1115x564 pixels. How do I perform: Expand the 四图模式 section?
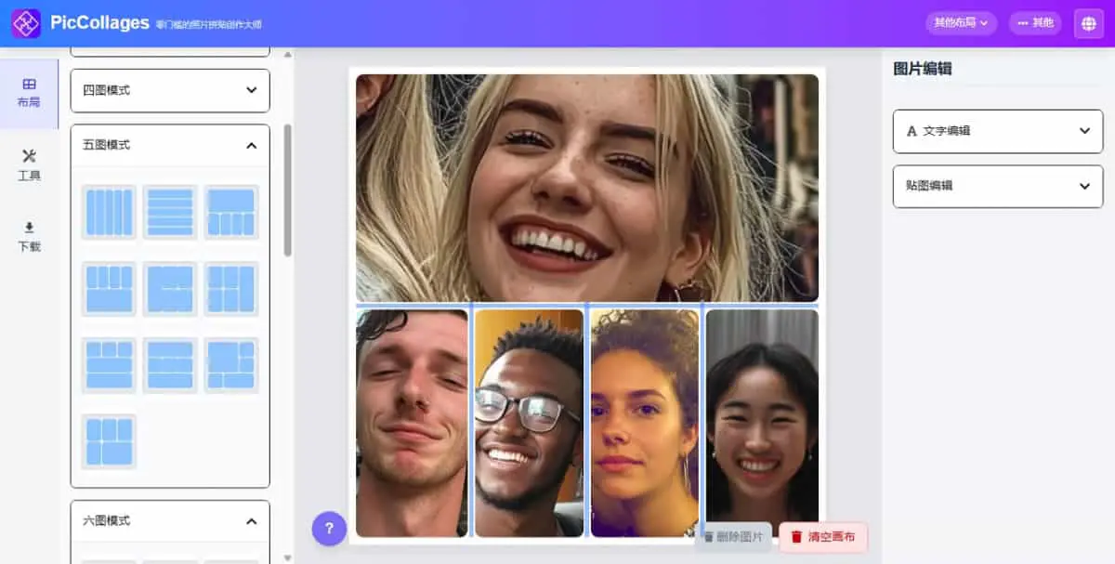(170, 90)
